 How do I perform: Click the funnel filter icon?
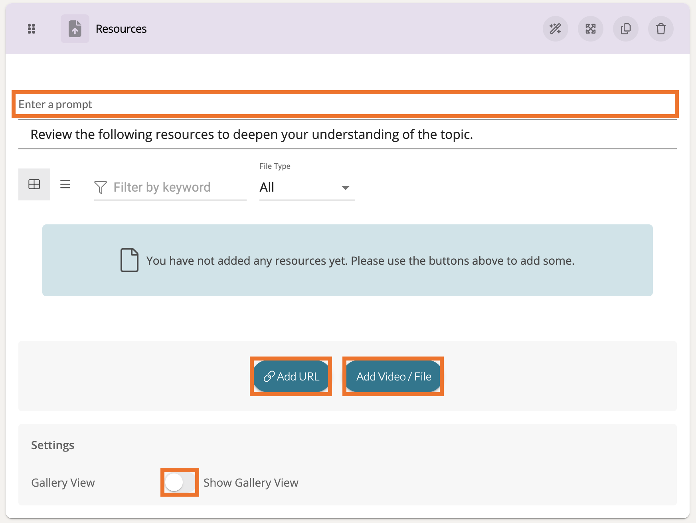point(101,187)
